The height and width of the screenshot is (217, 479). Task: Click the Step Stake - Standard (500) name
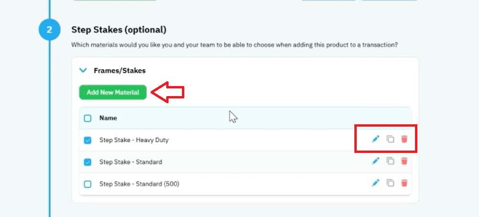click(139, 184)
